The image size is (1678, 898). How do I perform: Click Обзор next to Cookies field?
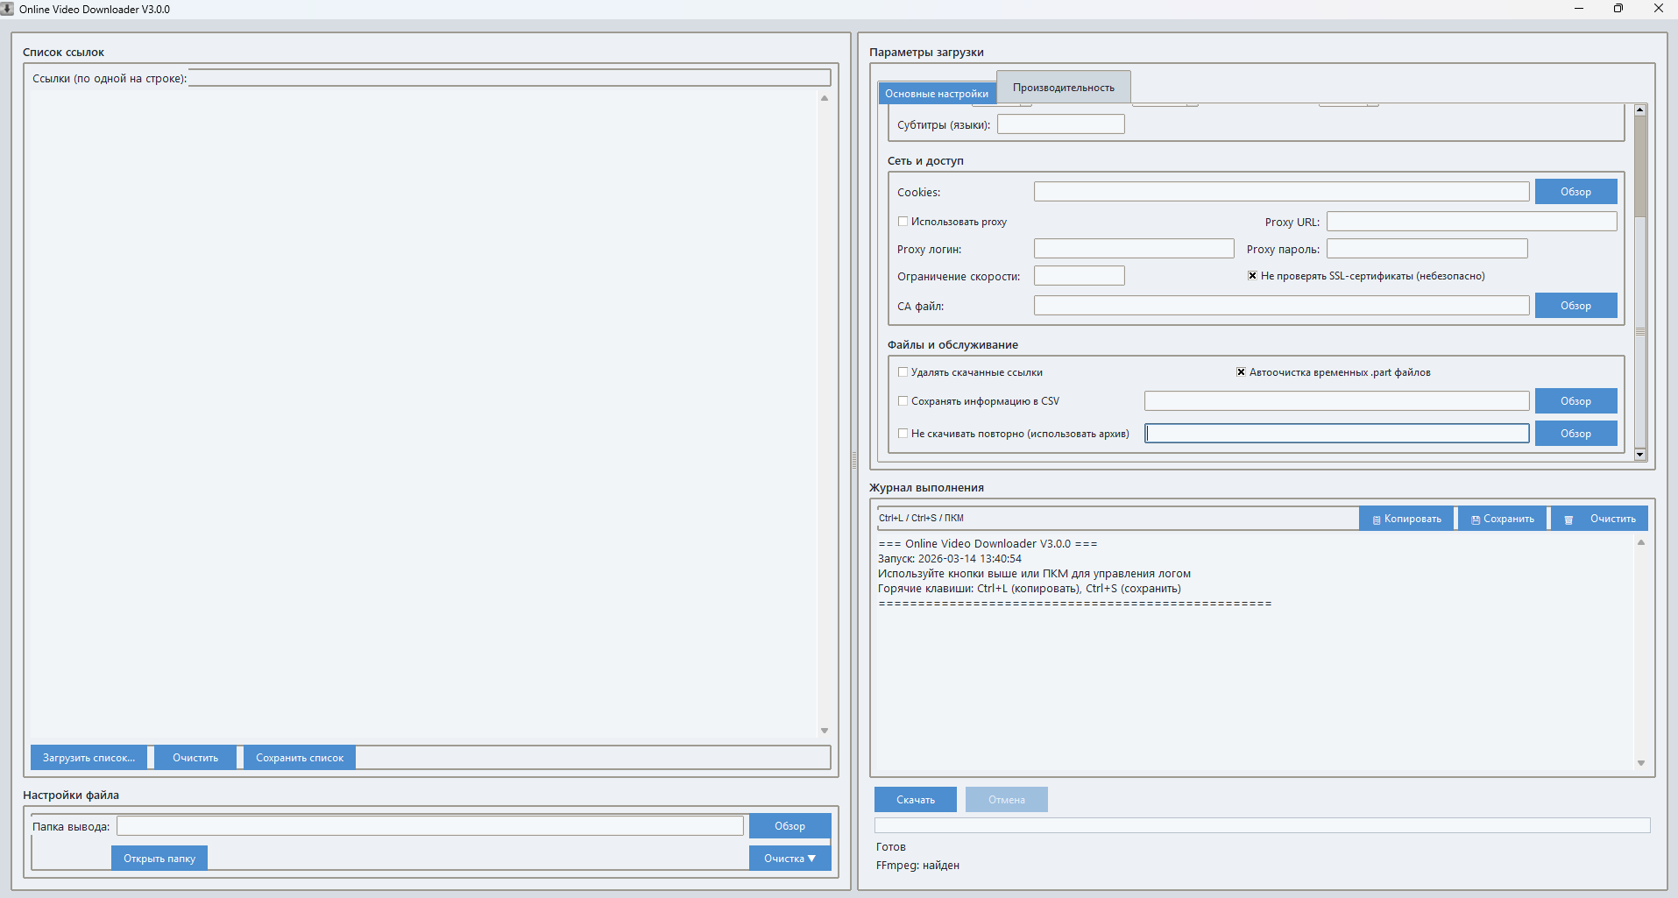click(1575, 192)
